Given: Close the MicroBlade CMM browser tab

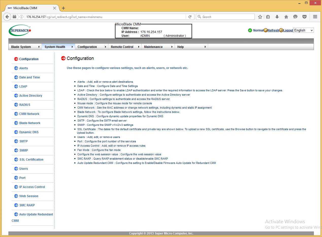Looking at the screenshot, I should (55, 8).
